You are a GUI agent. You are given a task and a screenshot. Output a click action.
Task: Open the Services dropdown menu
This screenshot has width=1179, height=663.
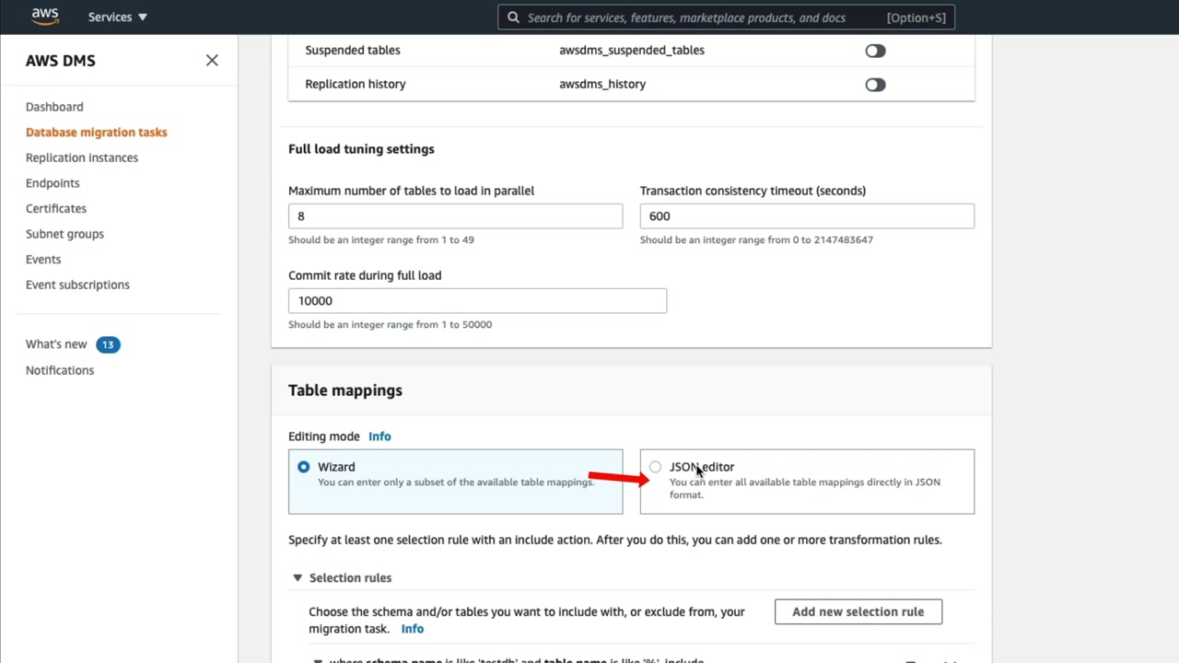[x=117, y=17]
